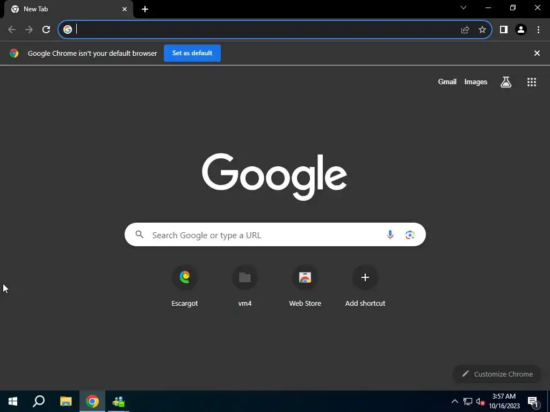The image size is (550, 412).
Task: Click Customize Chrome button
Action: coord(497,374)
